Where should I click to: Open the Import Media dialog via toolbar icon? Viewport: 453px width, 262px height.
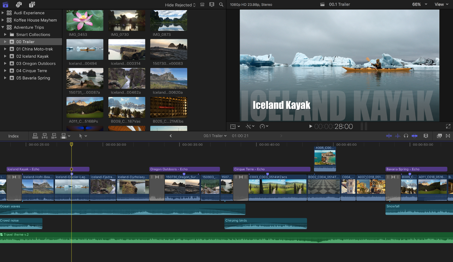5,5
